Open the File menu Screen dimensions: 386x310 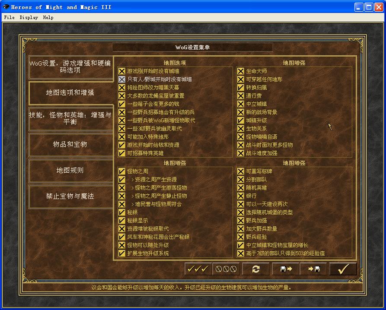10,17
